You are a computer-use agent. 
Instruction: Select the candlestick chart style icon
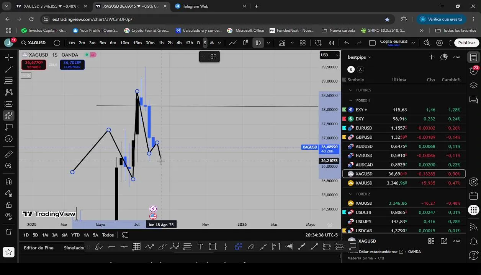pyautogui.click(x=258, y=43)
